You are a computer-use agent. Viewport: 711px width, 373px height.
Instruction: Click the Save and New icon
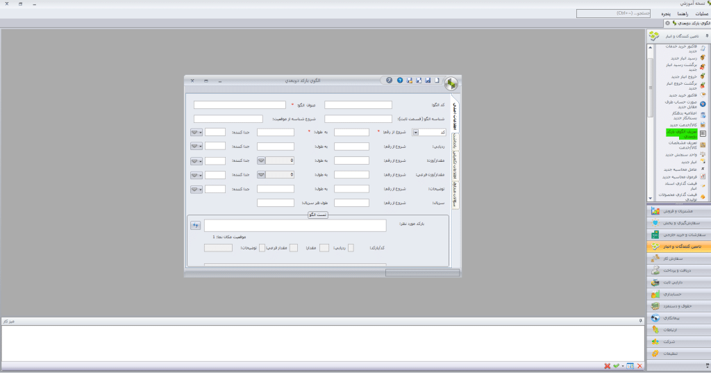pyautogui.click(x=419, y=81)
